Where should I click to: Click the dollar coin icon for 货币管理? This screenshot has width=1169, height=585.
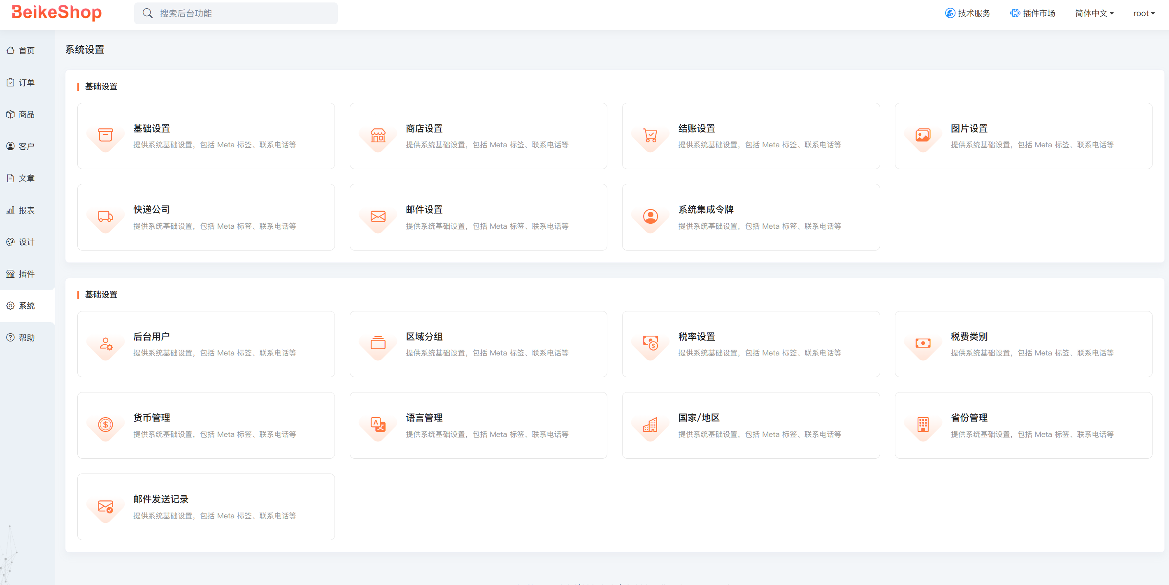[x=105, y=424]
